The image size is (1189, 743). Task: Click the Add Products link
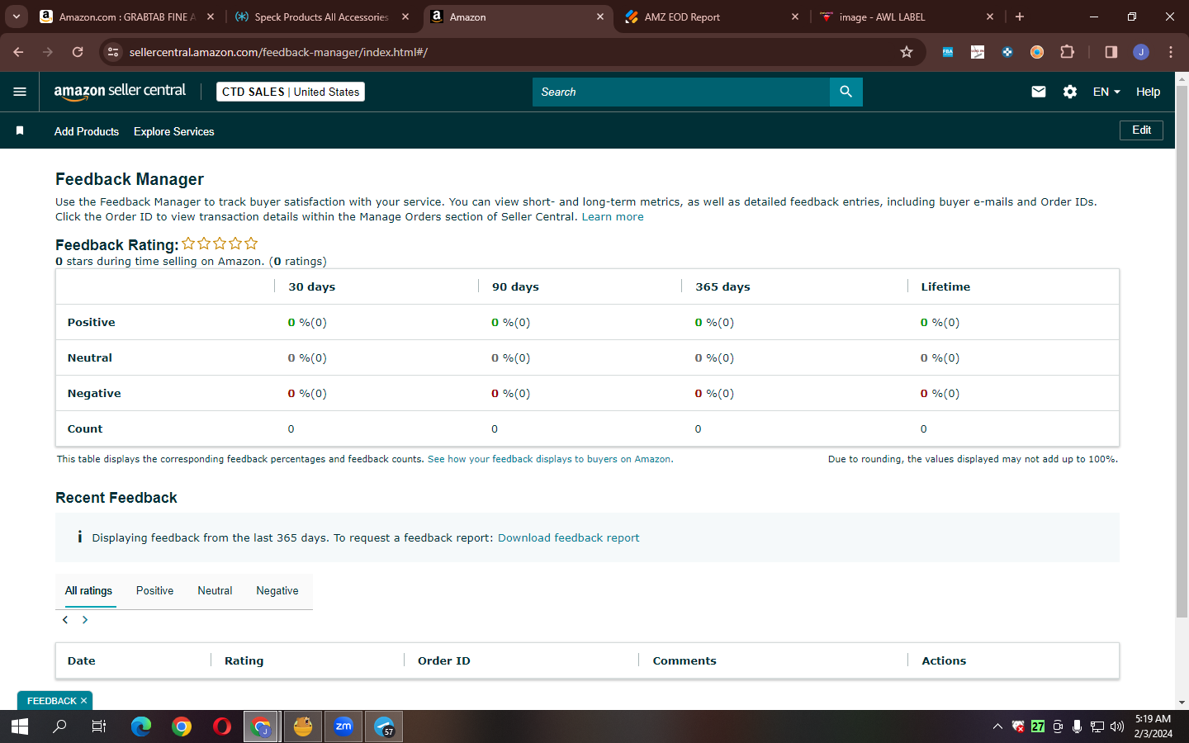point(87,131)
